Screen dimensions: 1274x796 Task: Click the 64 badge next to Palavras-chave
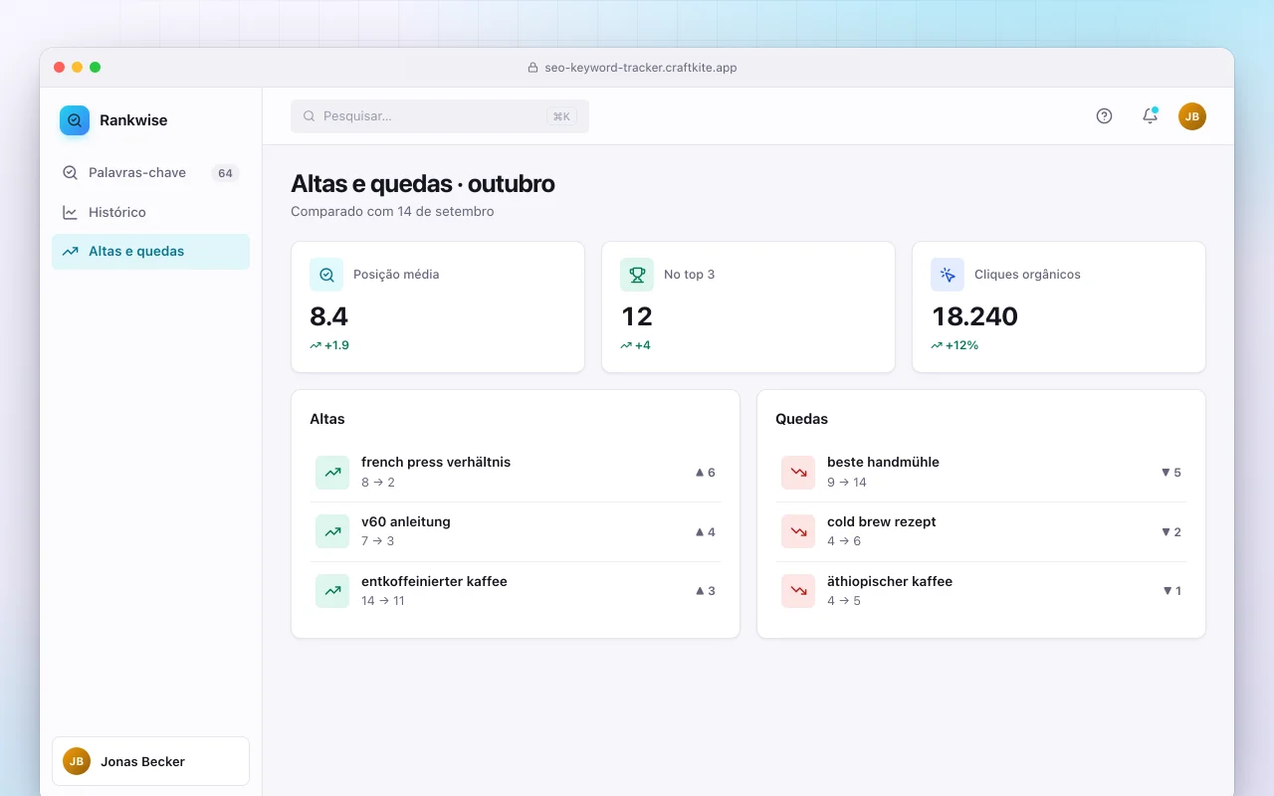click(x=225, y=173)
